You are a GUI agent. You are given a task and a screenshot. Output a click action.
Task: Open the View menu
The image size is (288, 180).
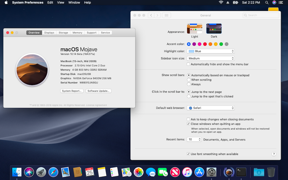pyautogui.click(x=61, y=3)
